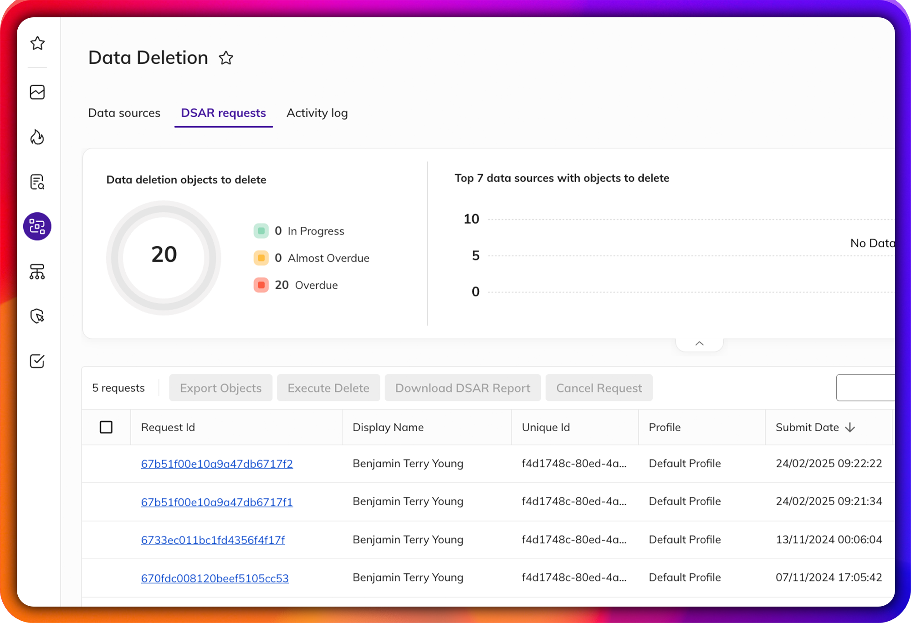Open the checklist icon in sidebar
The height and width of the screenshot is (623, 911).
click(x=37, y=361)
